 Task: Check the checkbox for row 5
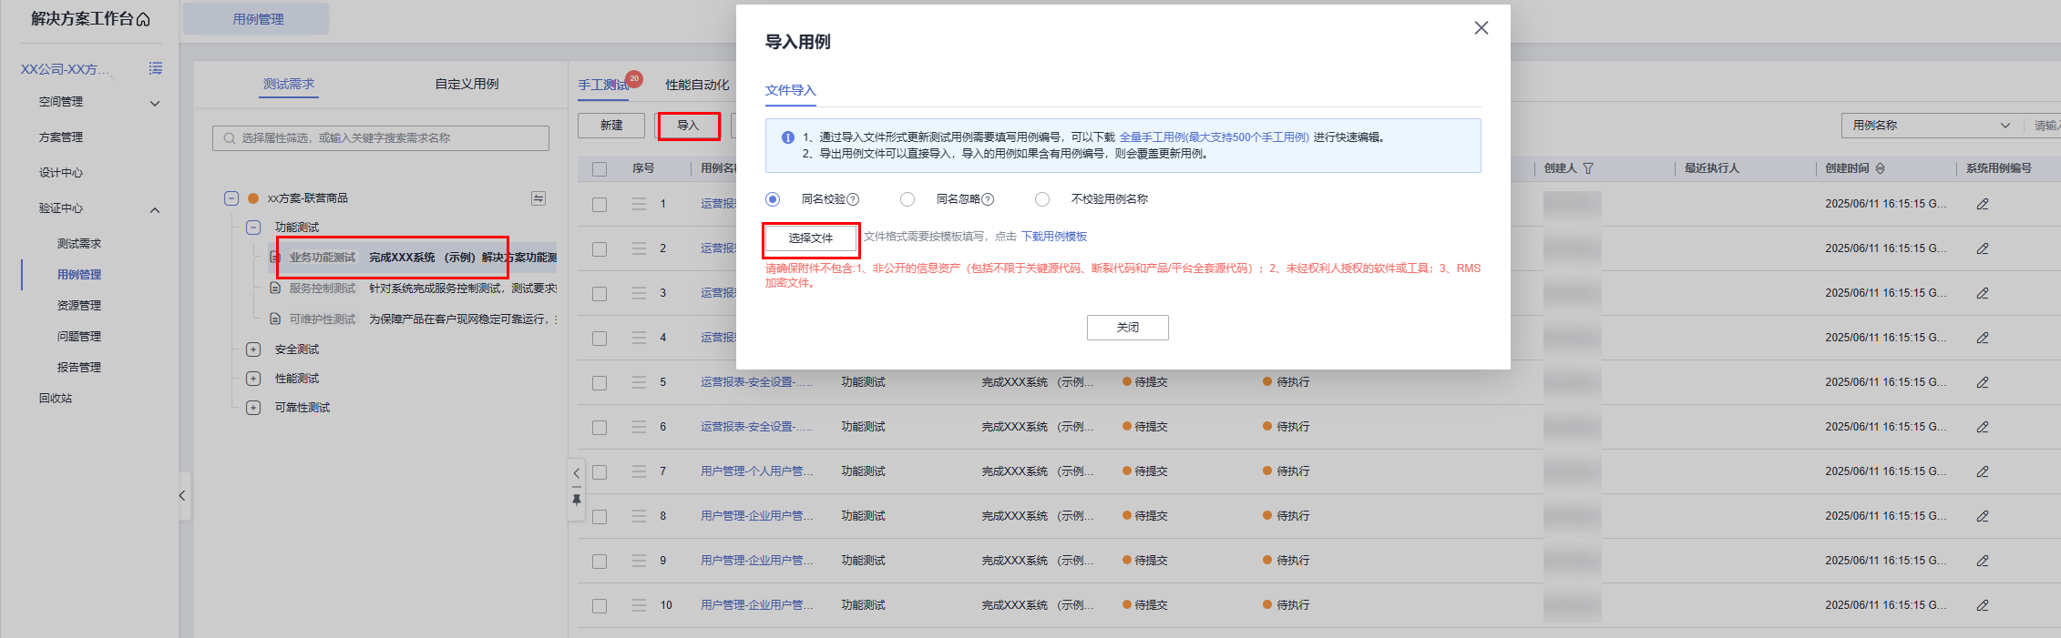600,383
